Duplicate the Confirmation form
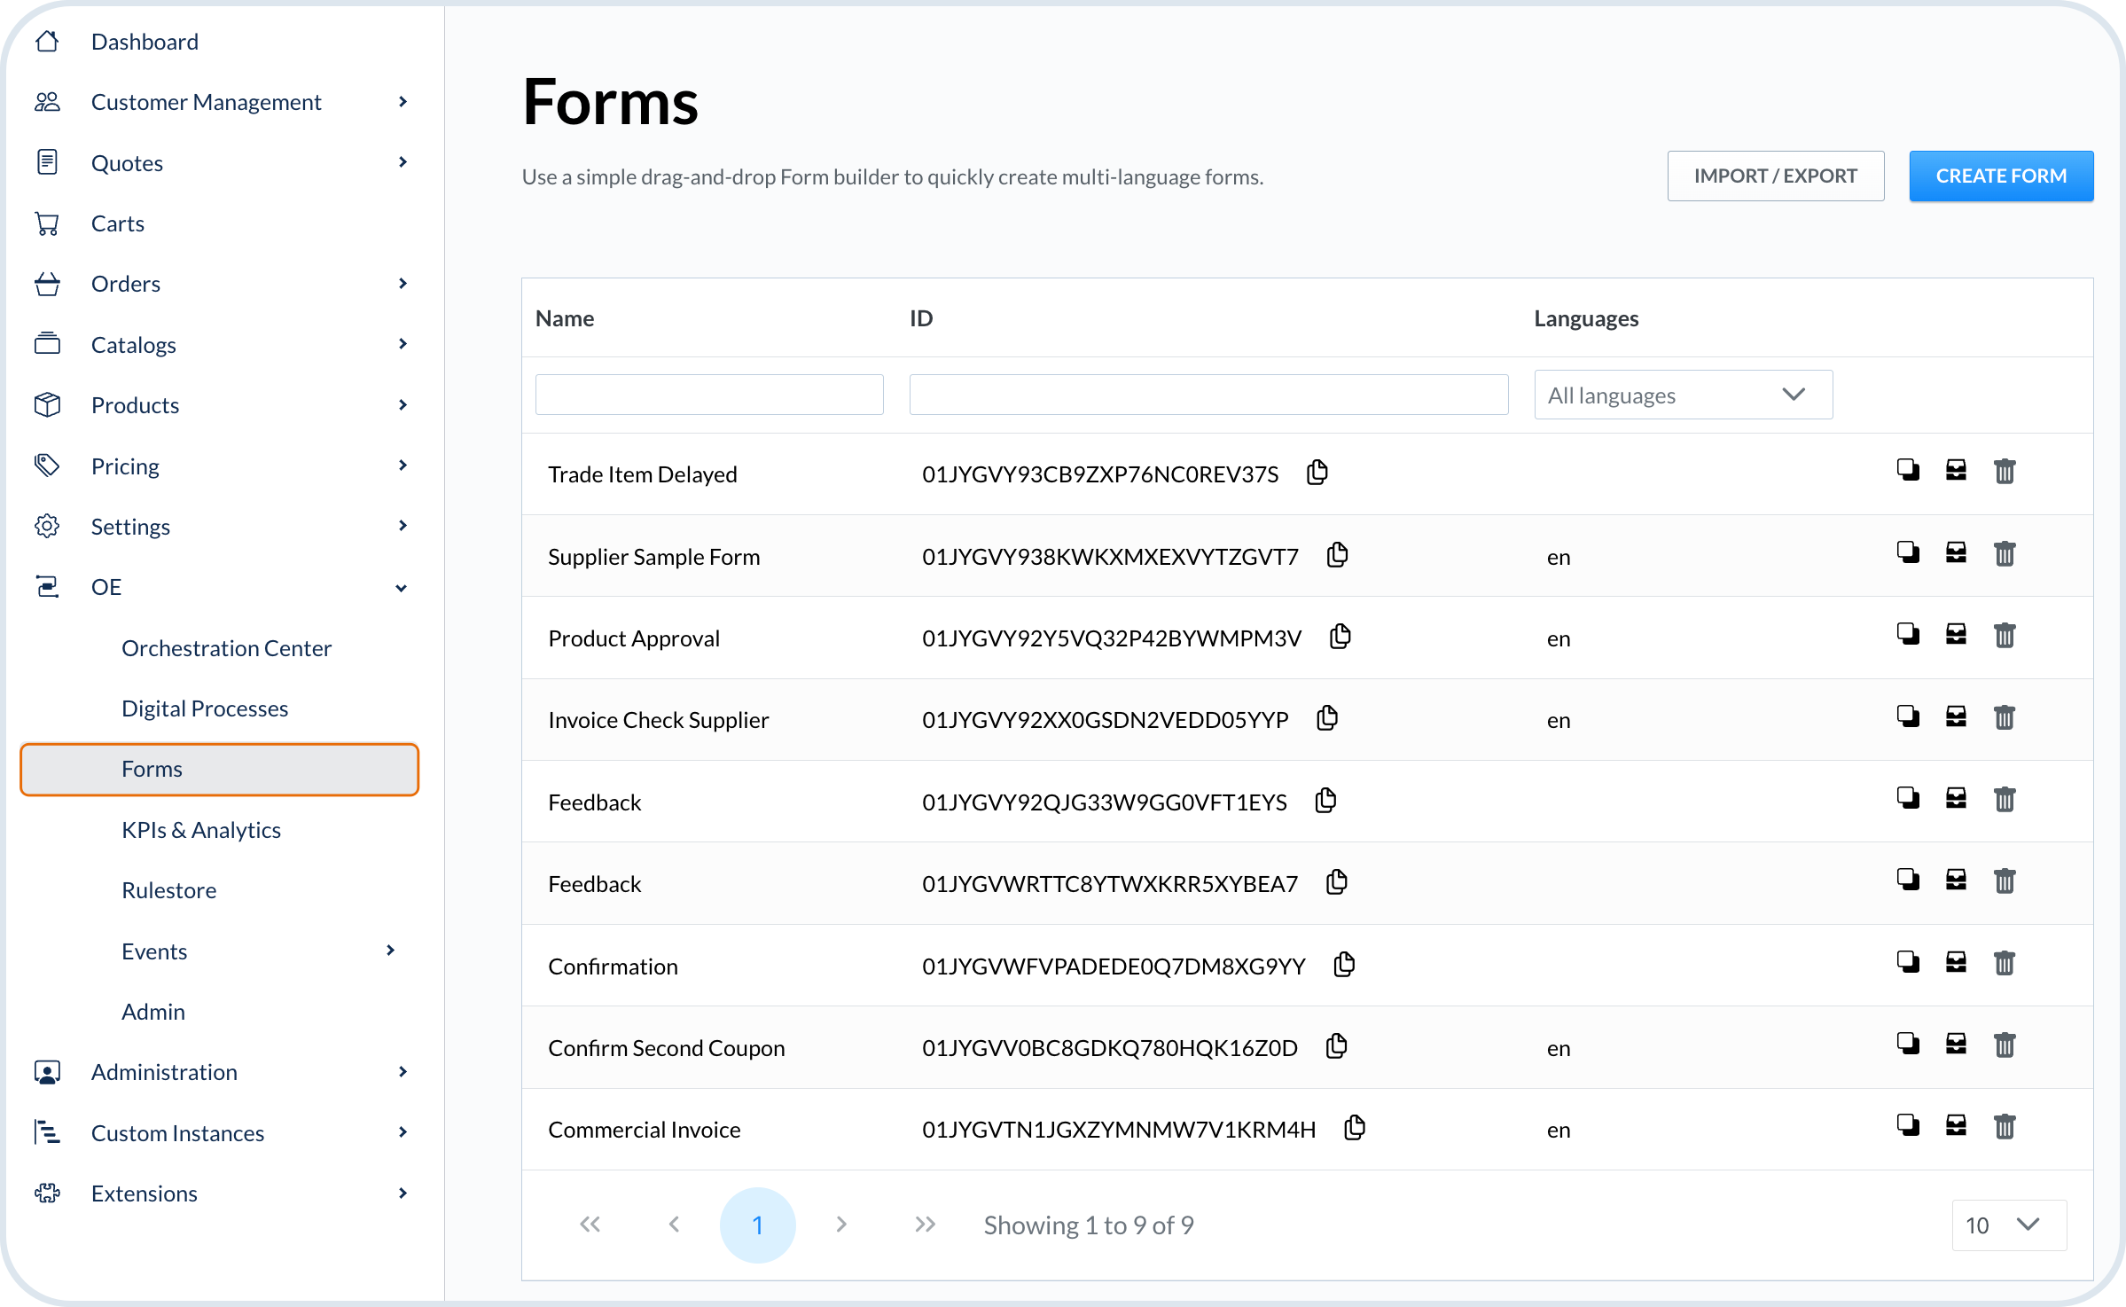Image resolution: width=2126 pixels, height=1307 pixels. (x=1907, y=963)
